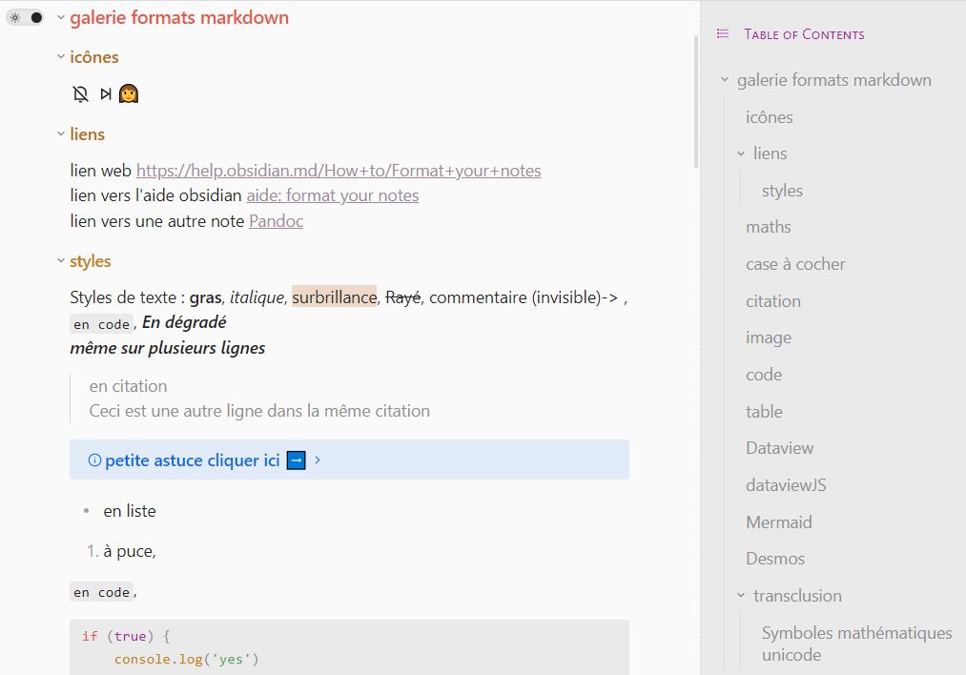Viewport: 966px width, 675px height.
Task: Click the standalone 'en code' line below list
Action: 102,592
